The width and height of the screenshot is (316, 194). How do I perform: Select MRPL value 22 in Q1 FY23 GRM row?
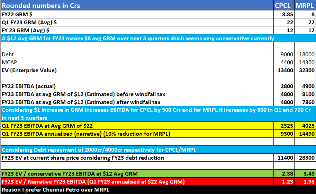click(305, 22)
